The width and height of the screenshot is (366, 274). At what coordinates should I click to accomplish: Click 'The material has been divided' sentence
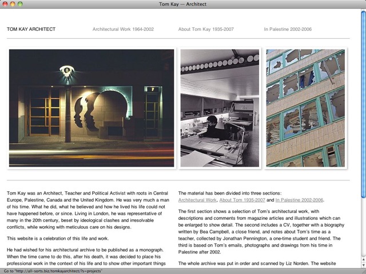pos(230,193)
